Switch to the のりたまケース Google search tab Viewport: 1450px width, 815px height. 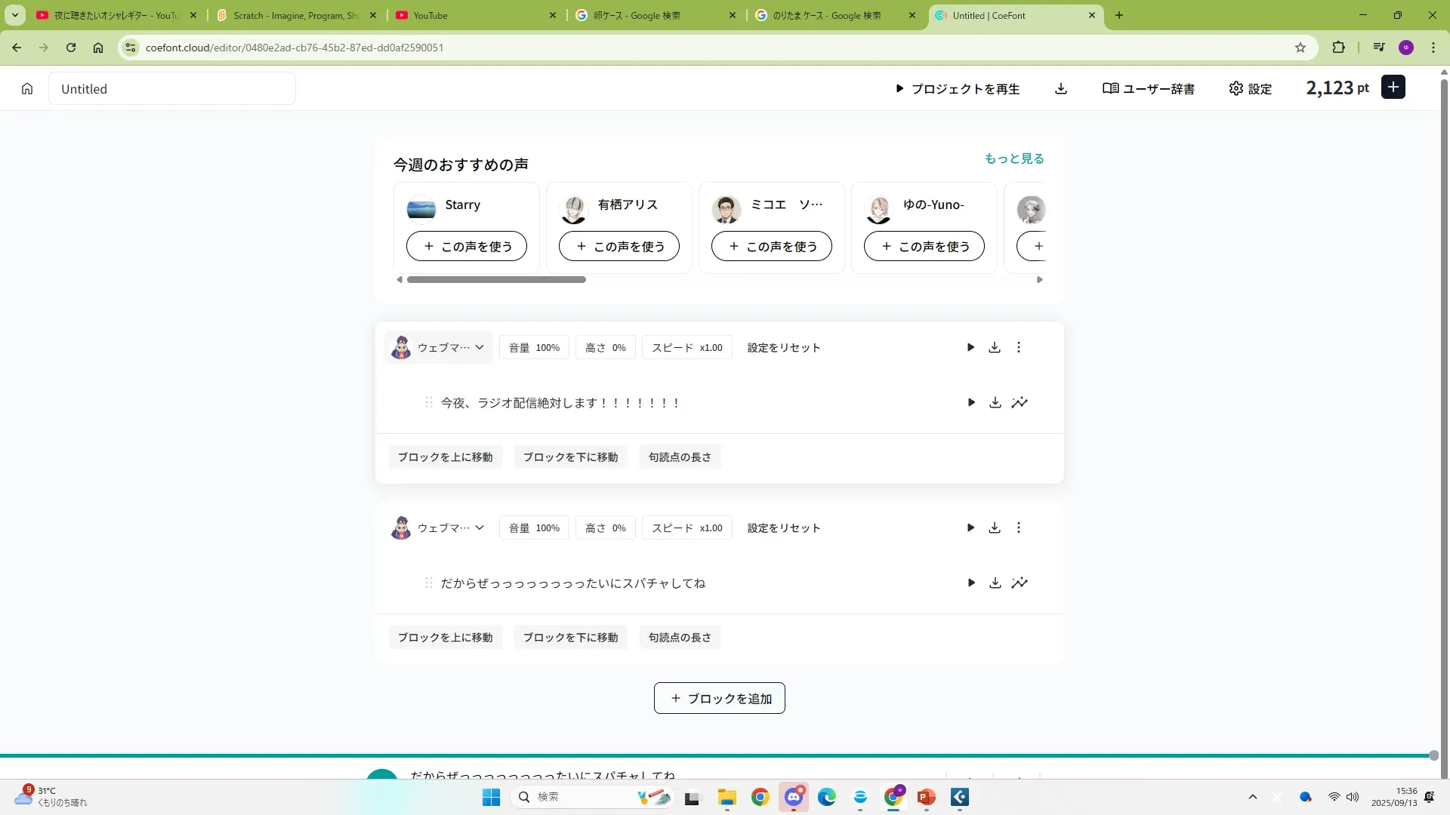[826, 15]
